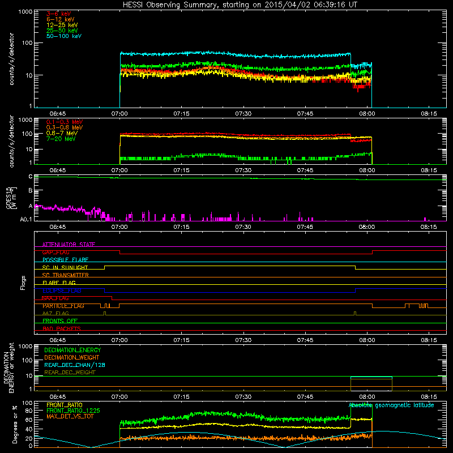Select the SAA_FLAG label

(55, 298)
